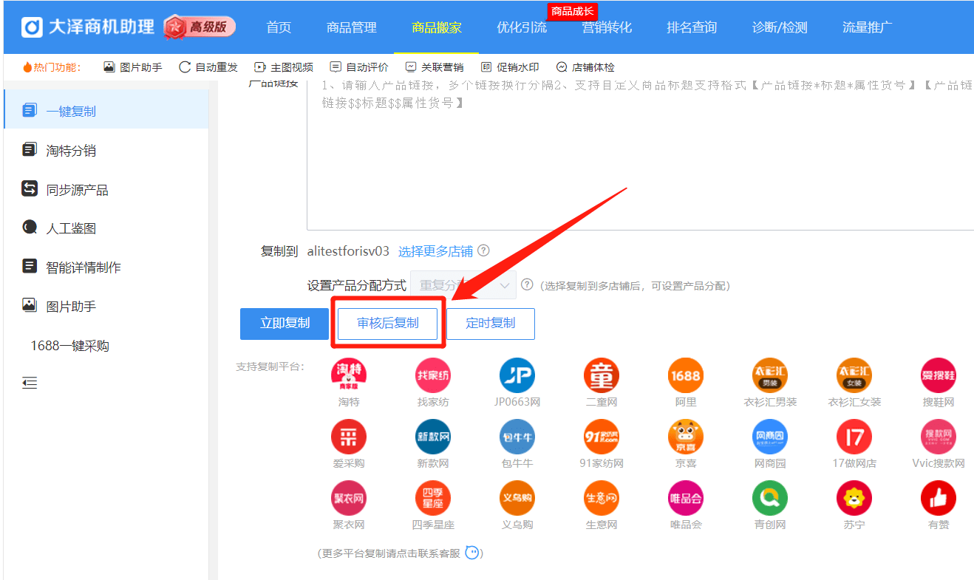Click the help icon beside 选择更多店铺
Image resolution: width=974 pixels, height=580 pixels.
pyautogui.click(x=483, y=250)
